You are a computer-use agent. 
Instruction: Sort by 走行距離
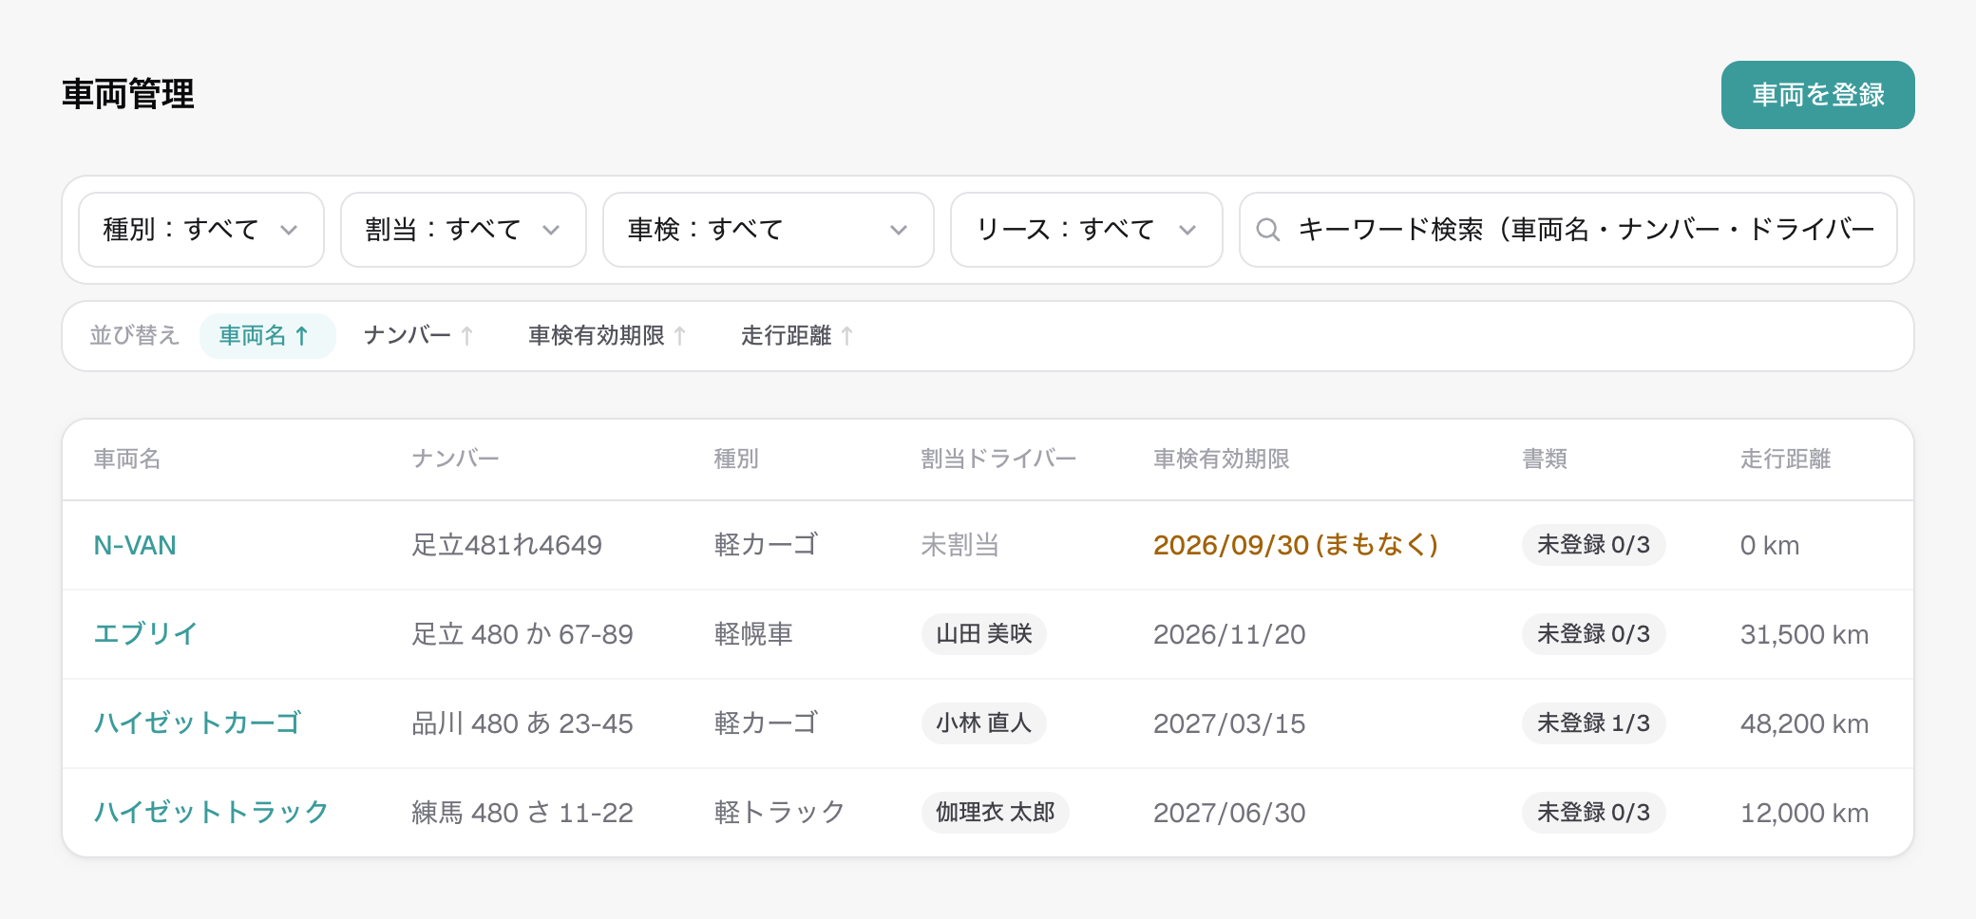click(798, 336)
